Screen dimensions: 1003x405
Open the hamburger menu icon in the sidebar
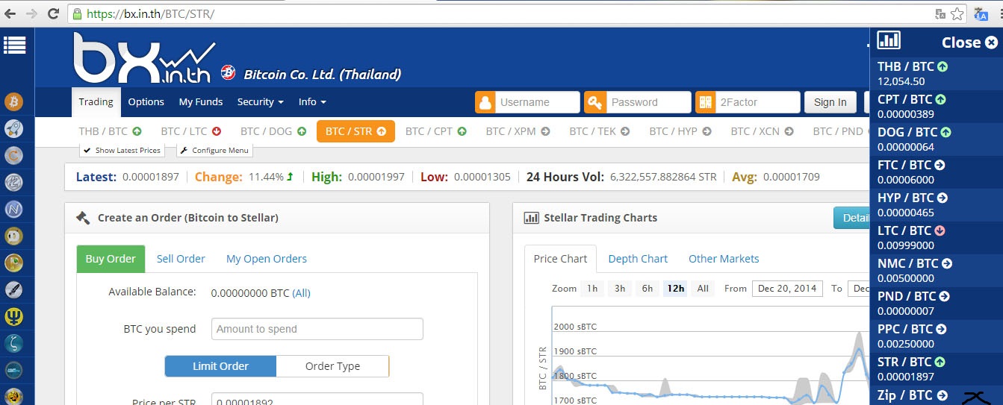(14, 45)
